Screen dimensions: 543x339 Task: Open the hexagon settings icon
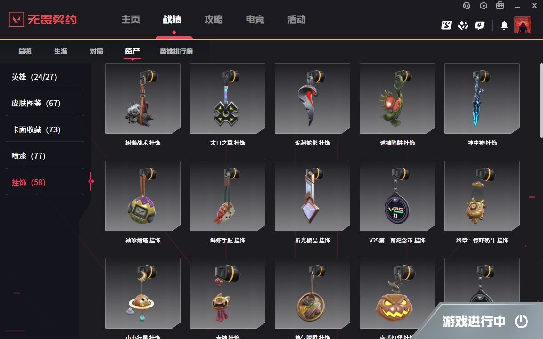(x=484, y=6)
